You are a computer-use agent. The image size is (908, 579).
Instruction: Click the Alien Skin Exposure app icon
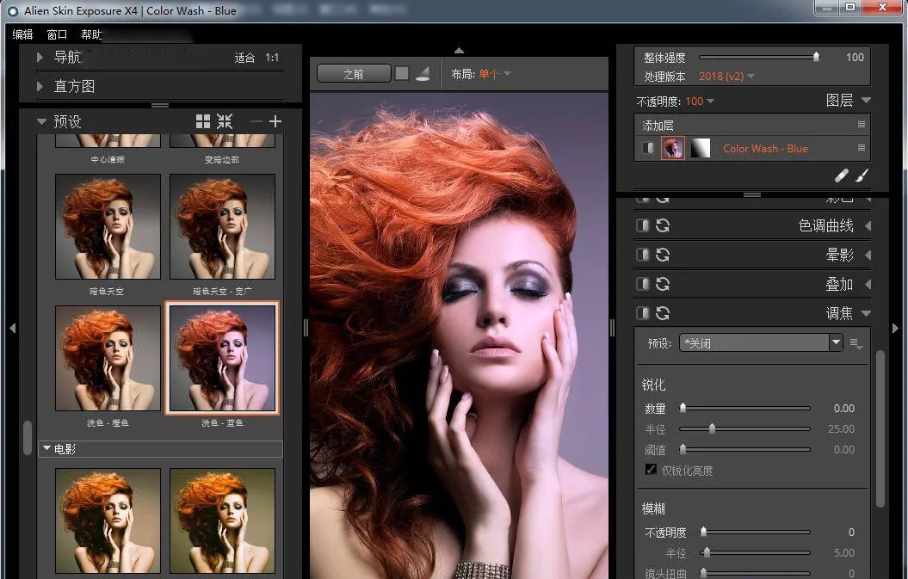(x=13, y=11)
